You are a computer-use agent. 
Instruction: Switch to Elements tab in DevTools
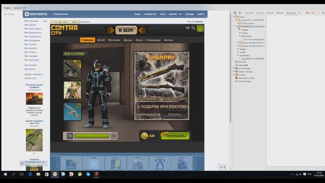249,13
